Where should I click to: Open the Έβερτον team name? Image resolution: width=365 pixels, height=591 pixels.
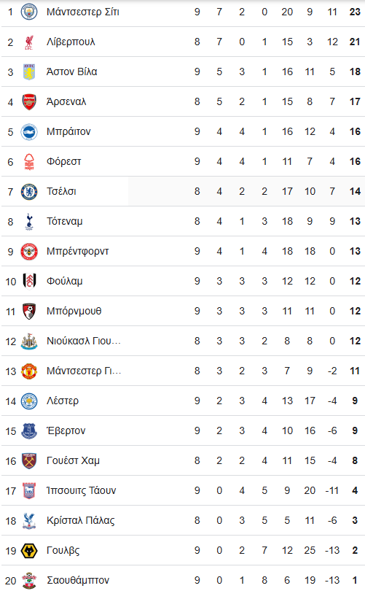click(66, 430)
